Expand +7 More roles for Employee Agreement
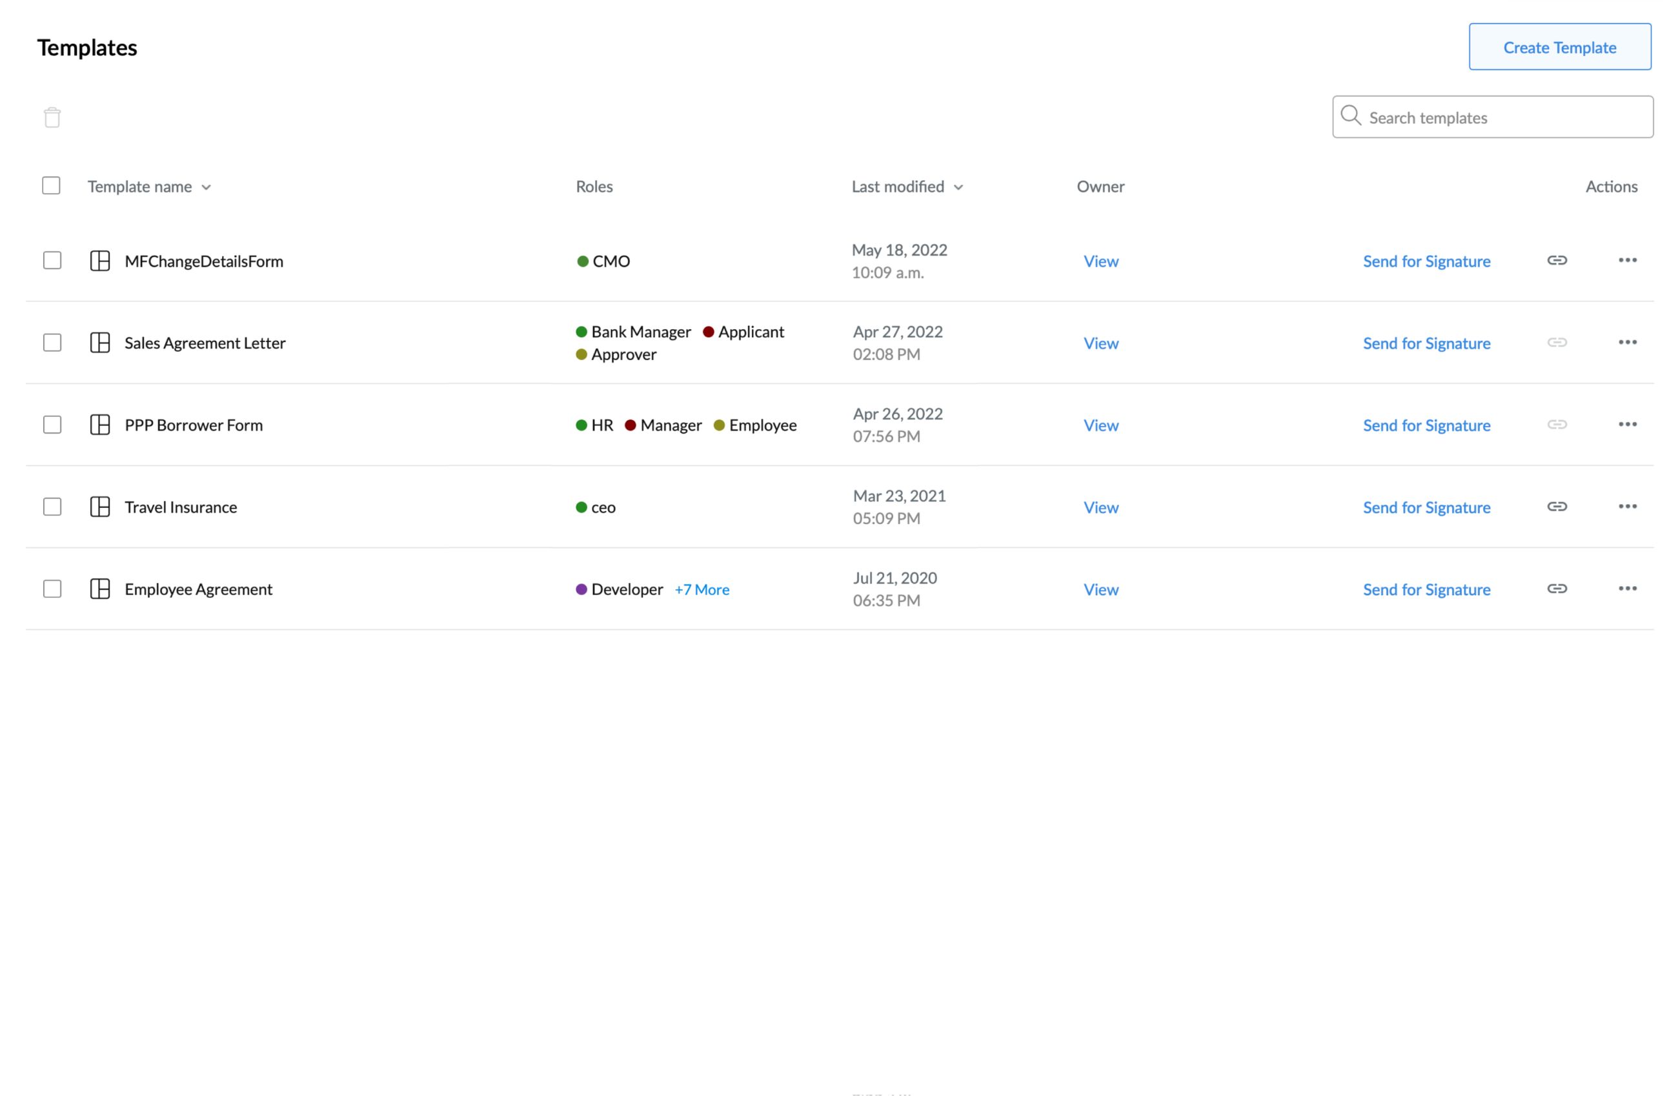This screenshot has width=1678, height=1096. 702,589
